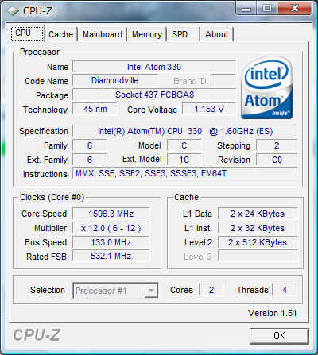Click the Cores count value
This screenshot has height=355, width=318.
tap(211, 290)
